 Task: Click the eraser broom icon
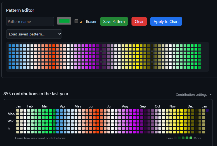click(x=82, y=21)
